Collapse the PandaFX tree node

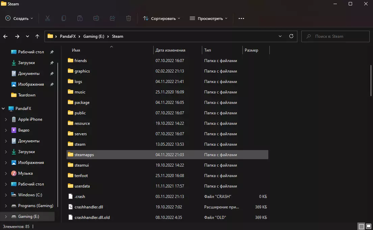pos(3,109)
